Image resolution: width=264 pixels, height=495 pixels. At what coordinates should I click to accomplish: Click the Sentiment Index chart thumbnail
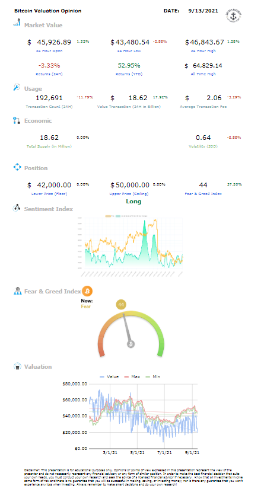point(130,244)
